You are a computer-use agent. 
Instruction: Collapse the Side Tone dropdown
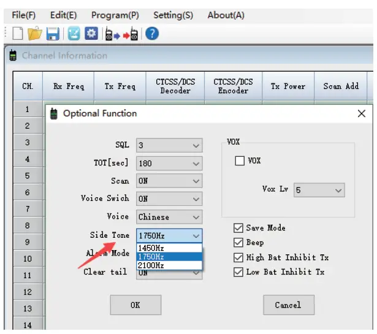[x=169, y=235]
